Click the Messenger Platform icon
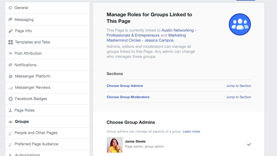Viewport: 277px width, 156px height. tap(10, 76)
